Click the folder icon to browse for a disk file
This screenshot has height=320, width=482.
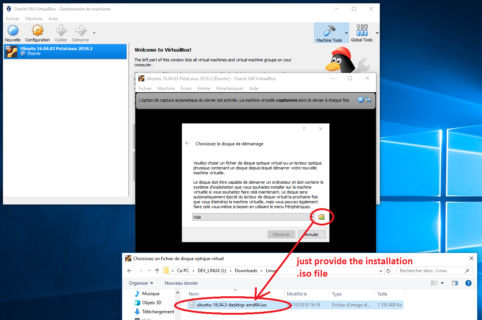[321, 217]
